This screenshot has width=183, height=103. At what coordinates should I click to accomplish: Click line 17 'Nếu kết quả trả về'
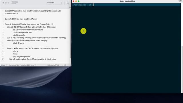pyautogui.click(x=33, y=59)
